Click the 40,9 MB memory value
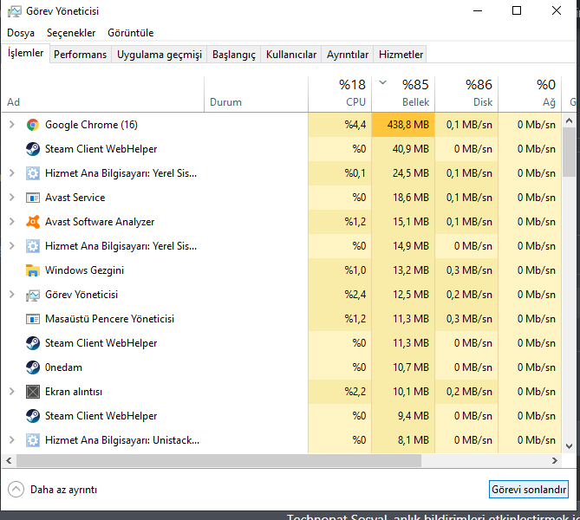 pos(411,149)
